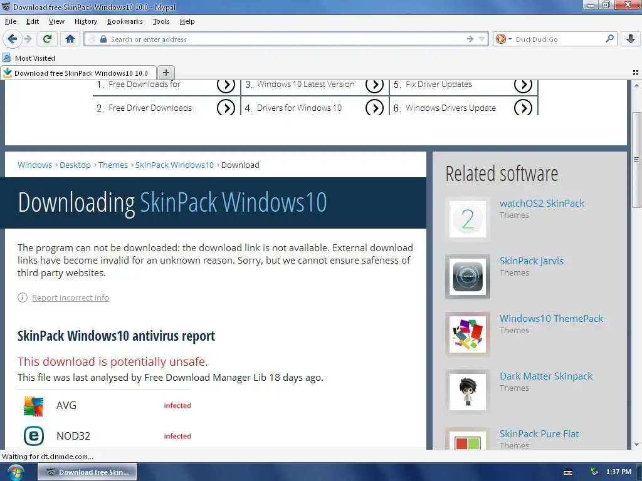Open the SkinPack Jarvis thumbnail

(468, 276)
